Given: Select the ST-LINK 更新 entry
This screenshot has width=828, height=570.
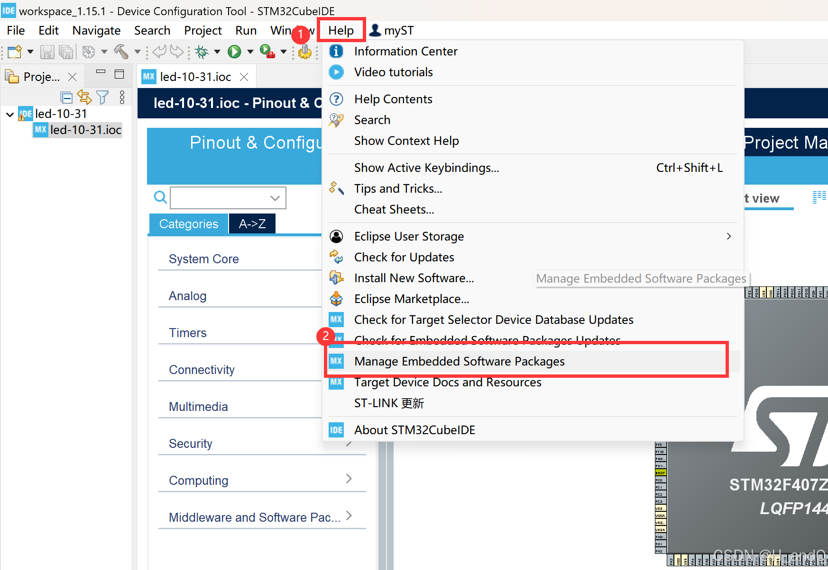Looking at the screenshot, I should (x=533, y=403).
